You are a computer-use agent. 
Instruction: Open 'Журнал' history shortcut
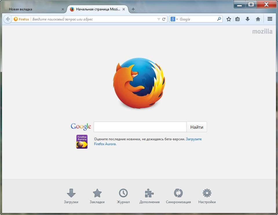pos(123,196)
